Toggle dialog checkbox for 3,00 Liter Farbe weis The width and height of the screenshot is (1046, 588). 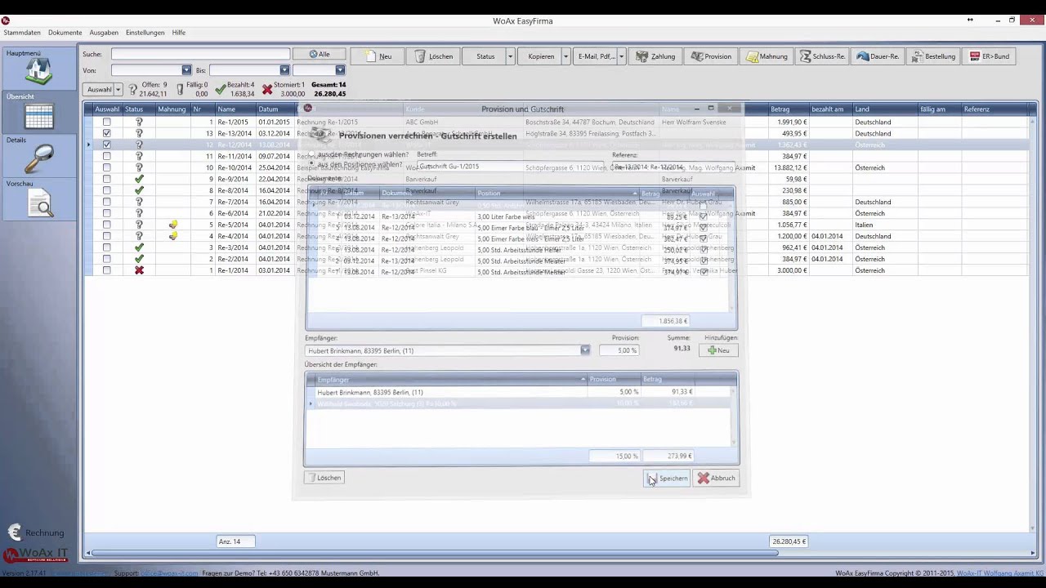click(x=704, y=216)
